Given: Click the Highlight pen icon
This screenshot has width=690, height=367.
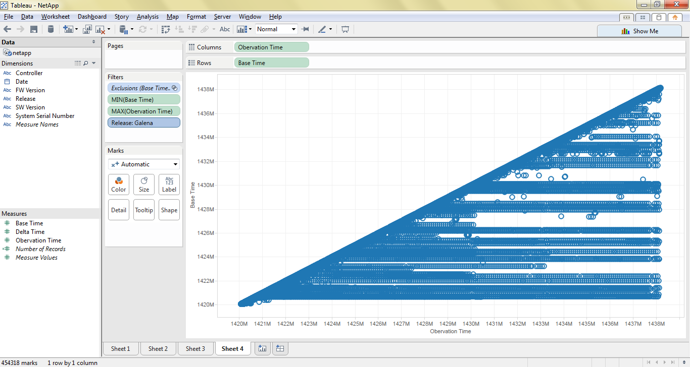Looking at the screenshot, I should pos(322,29).
